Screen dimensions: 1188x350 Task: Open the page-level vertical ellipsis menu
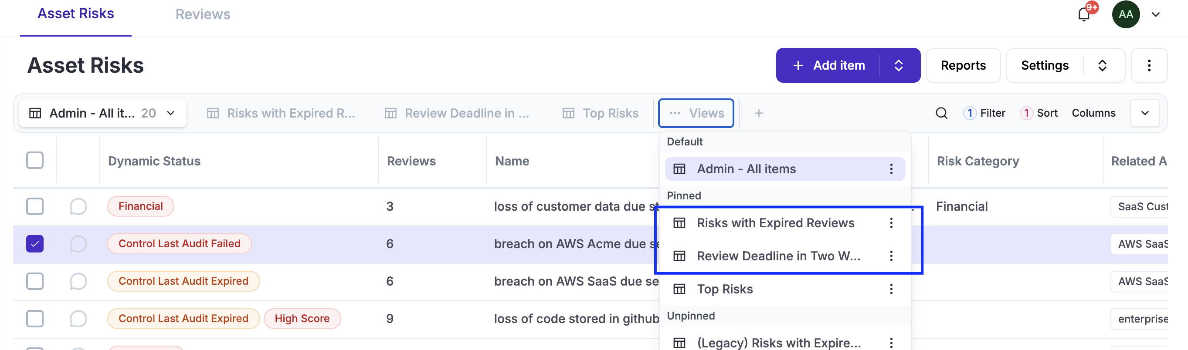1149,65
